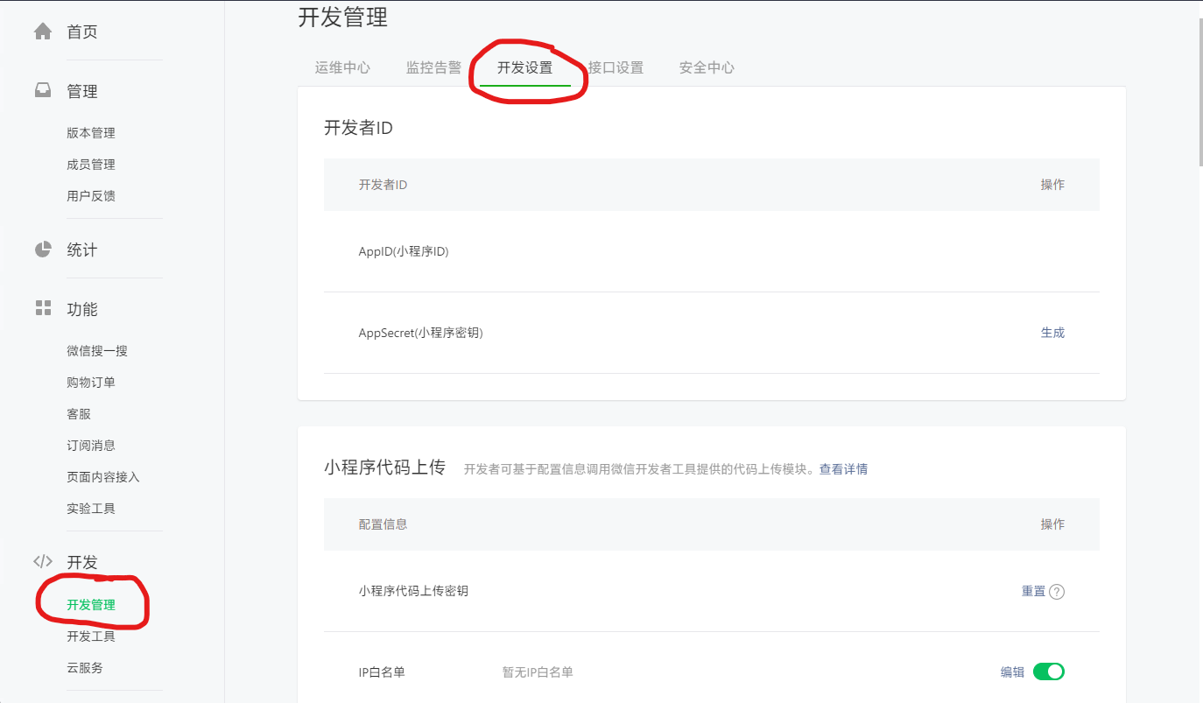
Task: Click the pie chart icon beside 统计
Action: pos(43,250)
